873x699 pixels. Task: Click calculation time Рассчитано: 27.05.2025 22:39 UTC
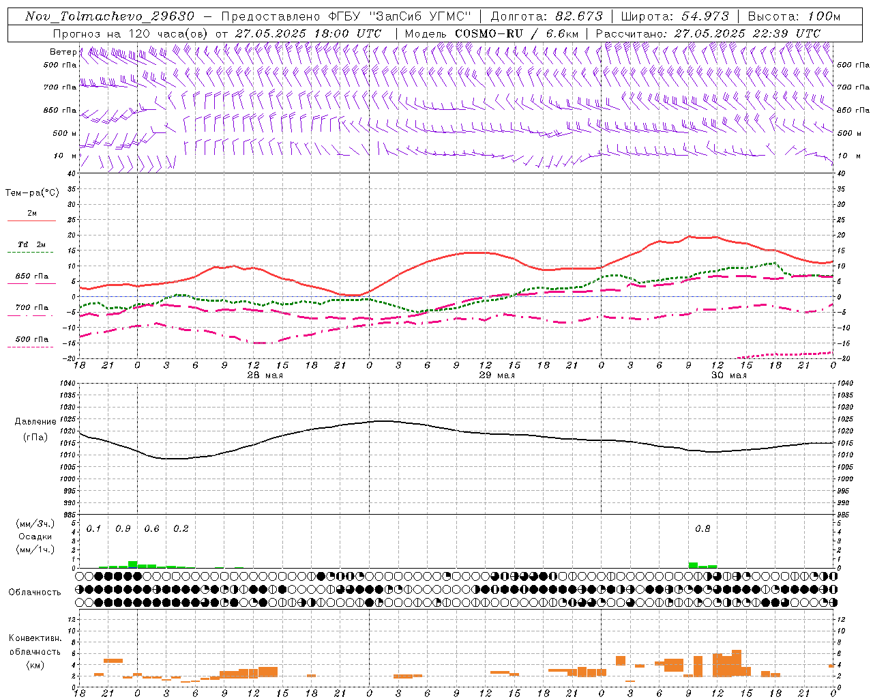[x=708, y=33]
